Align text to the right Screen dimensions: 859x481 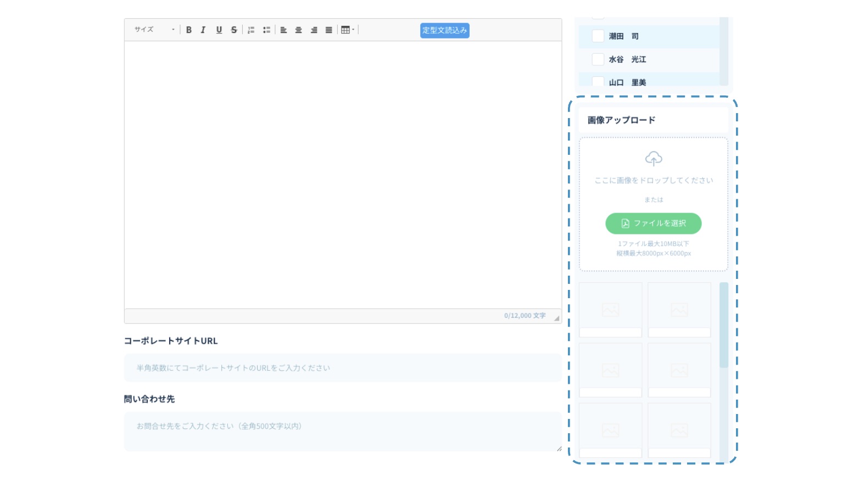[x=314, y=30]
